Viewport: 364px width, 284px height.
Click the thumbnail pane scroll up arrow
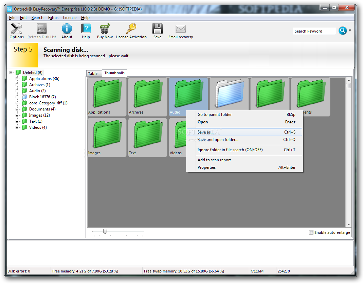tap(348, 80)
